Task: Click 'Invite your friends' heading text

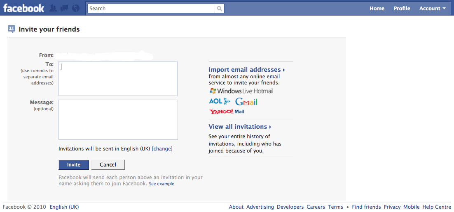Action: 49,29
